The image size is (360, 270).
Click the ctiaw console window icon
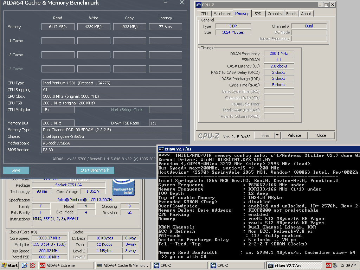coord(161,149)
